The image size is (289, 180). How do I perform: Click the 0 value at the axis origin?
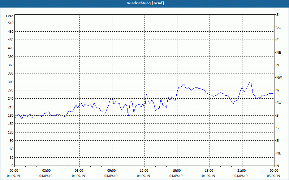[12, 166]
